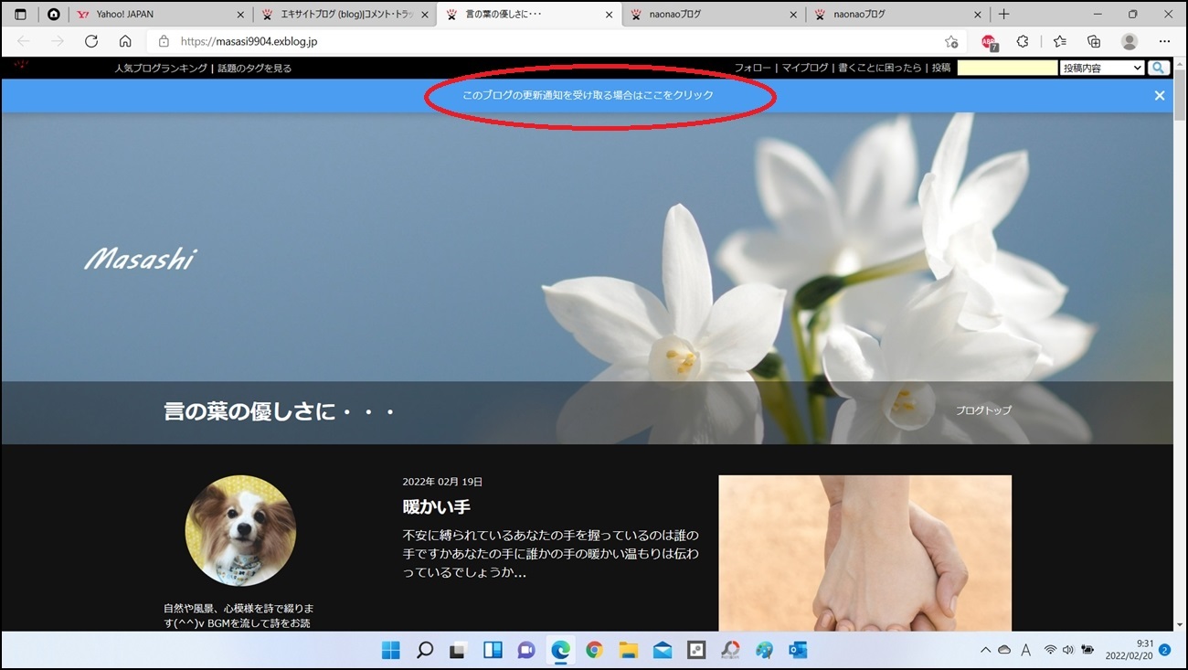Open the browser extensions puzzle icon

[1023, 41]
